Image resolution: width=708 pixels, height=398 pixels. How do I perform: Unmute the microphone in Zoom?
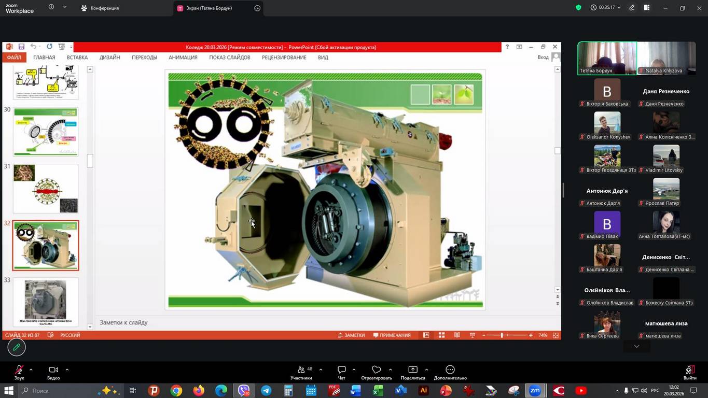[x=19, y=370]
